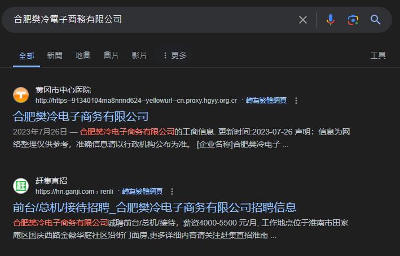This screenshot has width=400, height=256.
Task: Submit search with the magnifying glass icon
Action: pyautogui.click(x=375, y=20)
